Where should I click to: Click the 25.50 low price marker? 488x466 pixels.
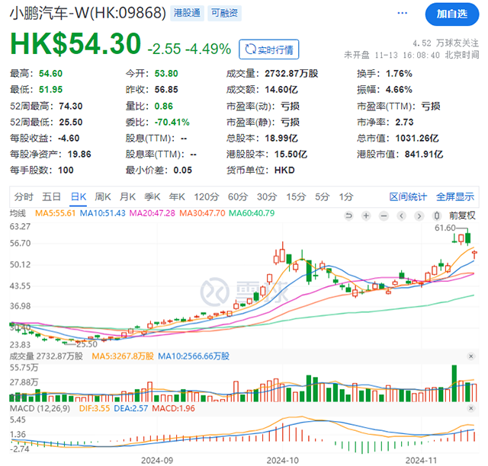[87, 344]
